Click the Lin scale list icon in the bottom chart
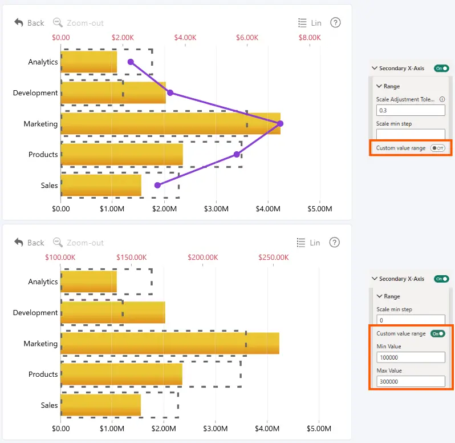The image size is (455, 443). [x=301, y=242]
